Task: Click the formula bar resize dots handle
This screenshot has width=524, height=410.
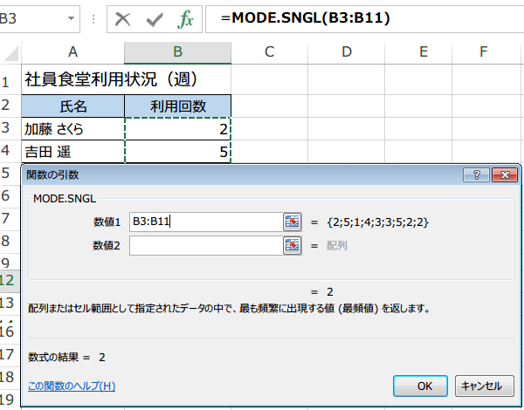Action: pyautogui.click(x=93, y=19)
